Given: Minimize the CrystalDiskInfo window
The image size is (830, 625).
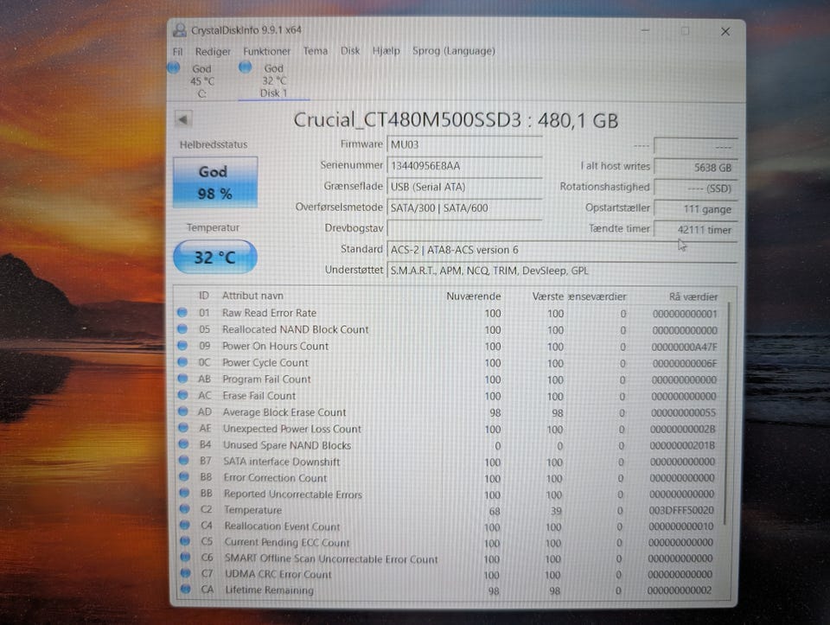Looking at the screenshot, I should 645,31.
